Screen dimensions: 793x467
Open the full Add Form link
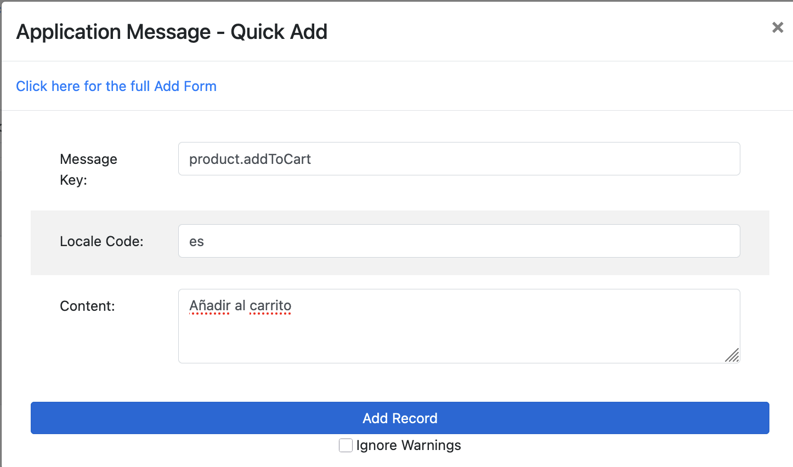[x=116, y=86]
